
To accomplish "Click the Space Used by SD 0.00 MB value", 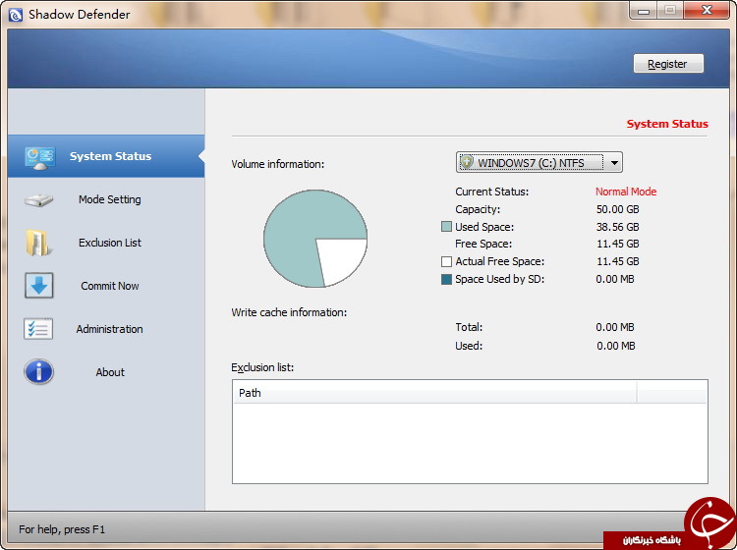I will point(615,279).
